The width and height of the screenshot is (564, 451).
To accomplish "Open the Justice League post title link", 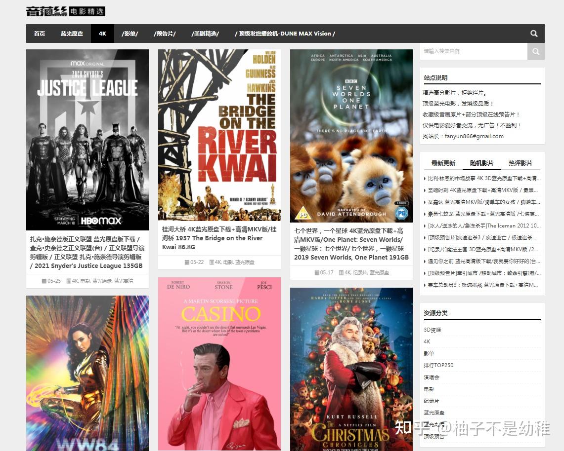I will click(x=87, y=253).
